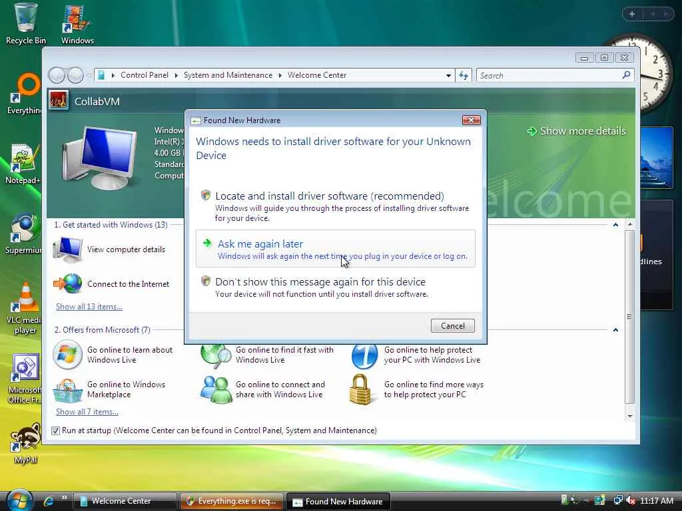Image resolution: width=682 pixels, height=511 pixels.
Task: Click the sidebar Add gadget plus button
Action: (632, 14)
